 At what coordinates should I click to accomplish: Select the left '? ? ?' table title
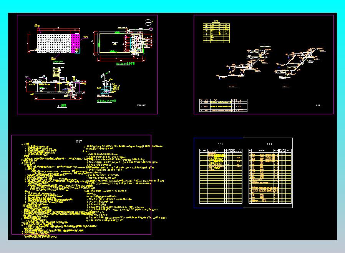220,144
